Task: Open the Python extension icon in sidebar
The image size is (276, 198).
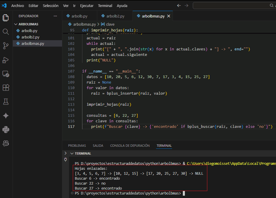Action: pyautogui.click(x=6, y=129)
